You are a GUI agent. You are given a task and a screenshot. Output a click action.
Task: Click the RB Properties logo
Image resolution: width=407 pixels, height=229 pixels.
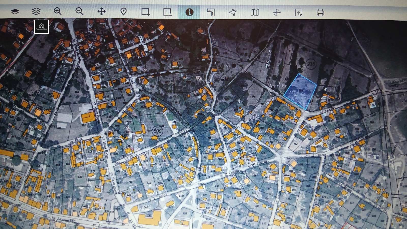click(x=42, y=27)
